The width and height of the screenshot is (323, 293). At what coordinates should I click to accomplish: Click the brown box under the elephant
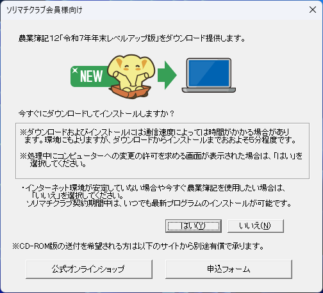(130, 91)
